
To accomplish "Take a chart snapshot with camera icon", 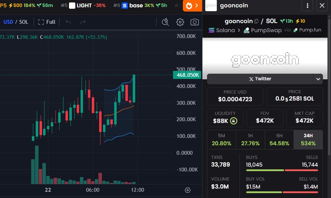I will click(x=194, y=22).
